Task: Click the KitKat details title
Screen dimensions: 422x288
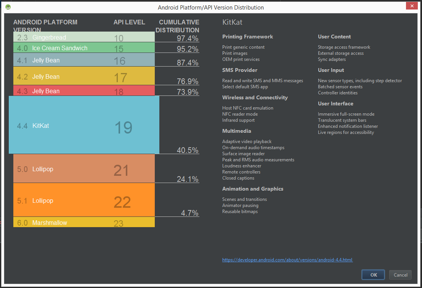Action: (x=232, y=22)
